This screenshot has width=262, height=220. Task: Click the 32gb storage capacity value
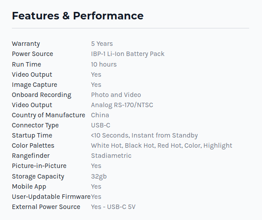[99, 176]
